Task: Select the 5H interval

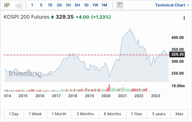Action: [77, 5]
